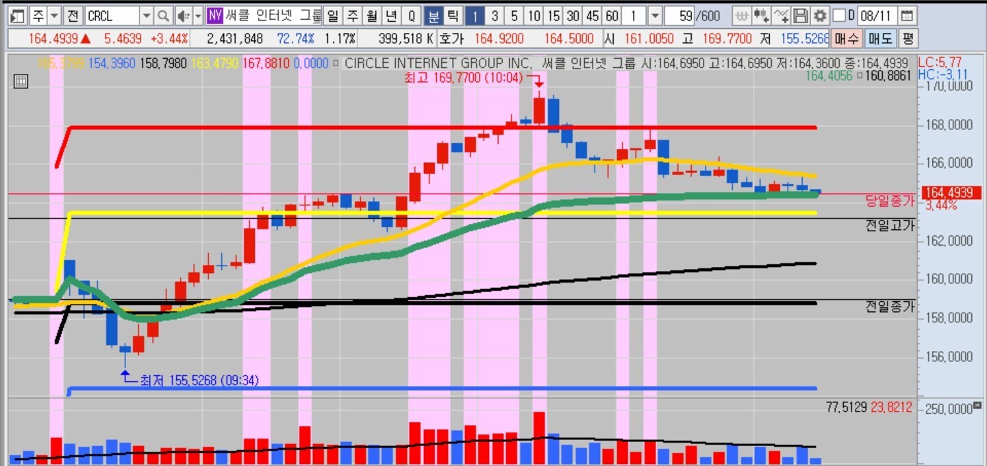987x466 pixels.
Task: Click the save chart floppy icon
Action: (x=801, y=15)
